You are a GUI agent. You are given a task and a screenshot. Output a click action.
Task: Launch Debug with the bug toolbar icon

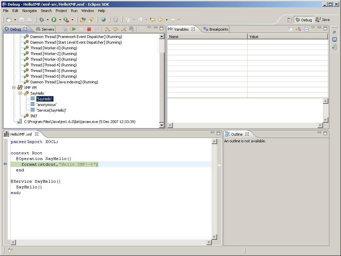[42, 20]
